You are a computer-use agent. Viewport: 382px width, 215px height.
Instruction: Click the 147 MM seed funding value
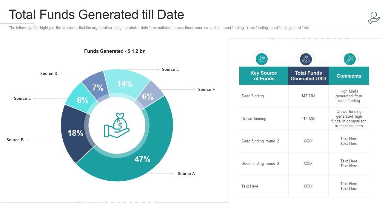click(308, 96)
